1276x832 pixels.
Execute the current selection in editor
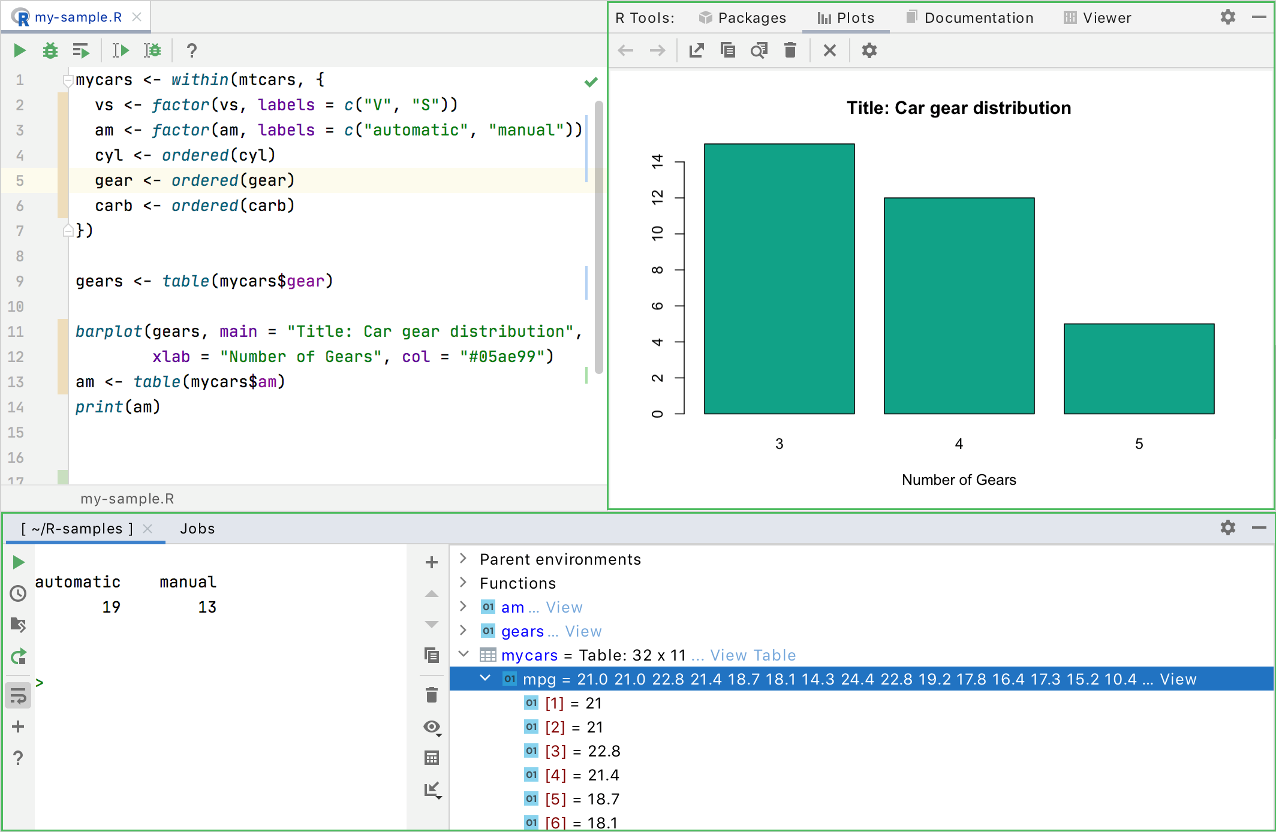(120, 50)
